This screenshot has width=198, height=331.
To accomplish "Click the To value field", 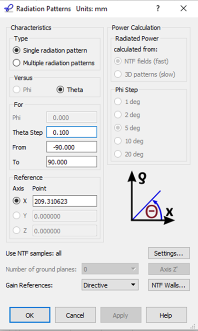I will click(x=72, y=162).
